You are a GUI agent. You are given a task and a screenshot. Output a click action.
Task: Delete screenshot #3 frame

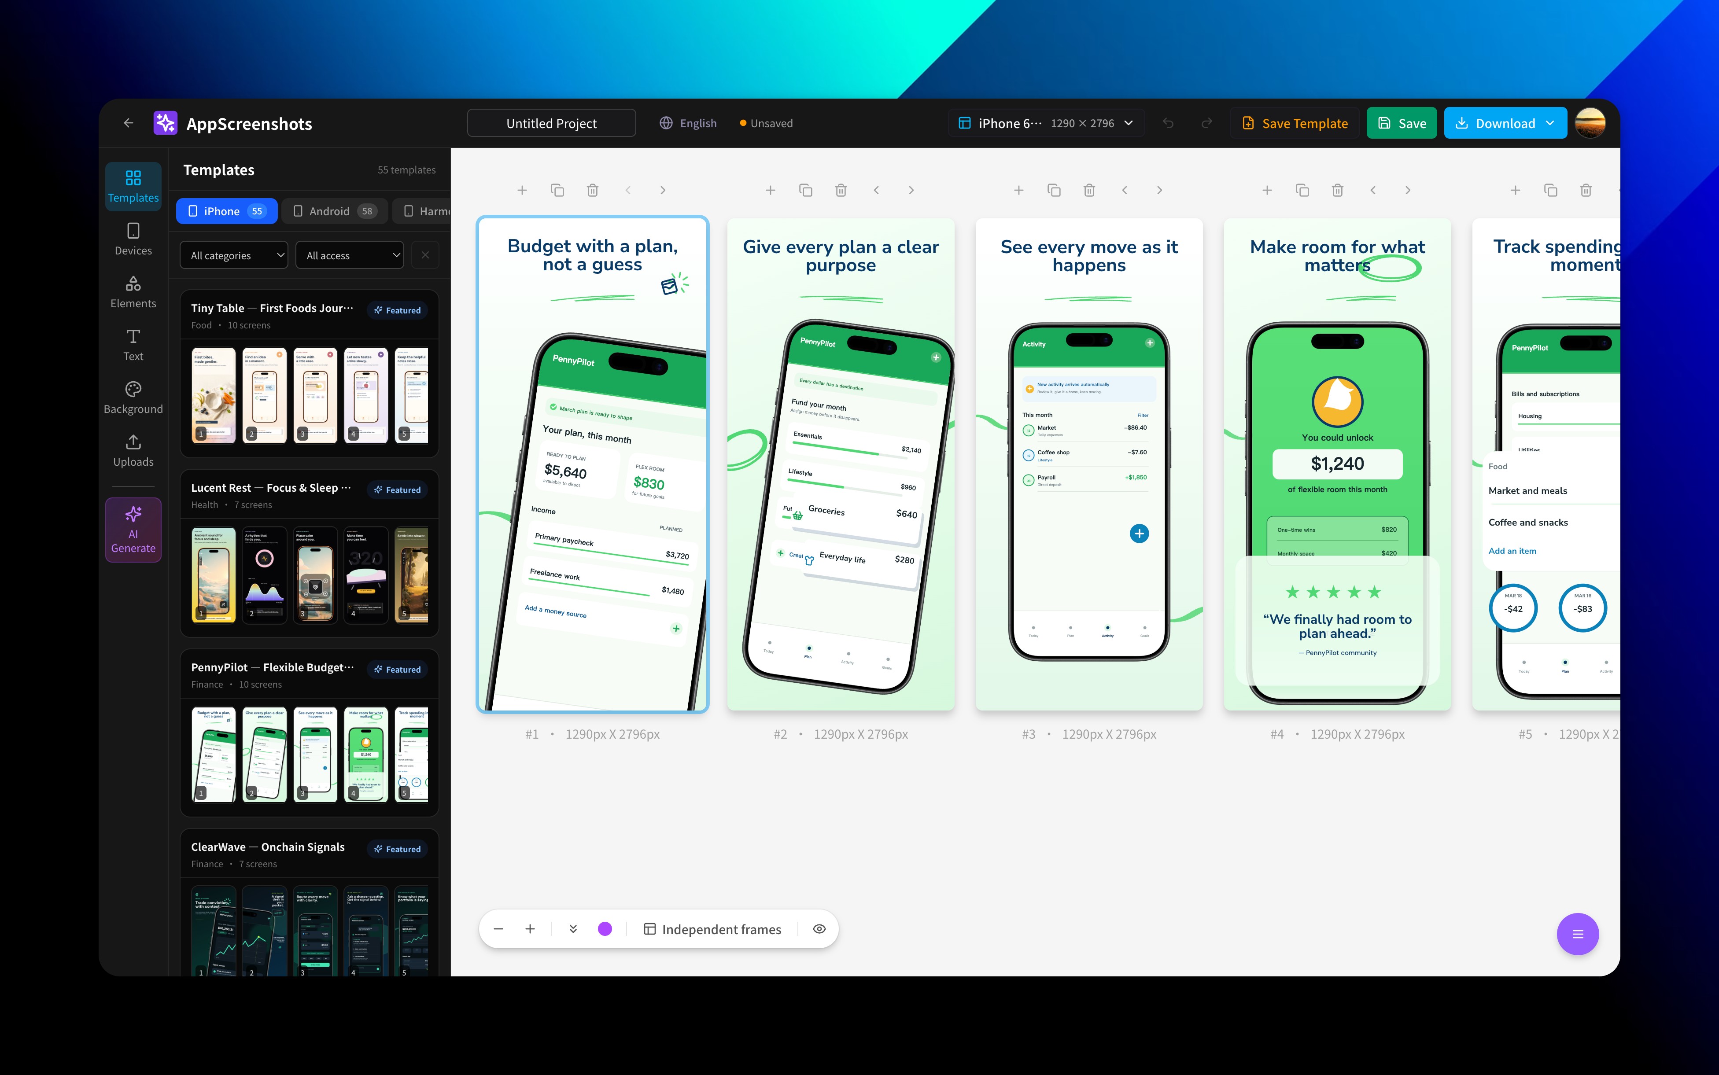coord(1089,190)
